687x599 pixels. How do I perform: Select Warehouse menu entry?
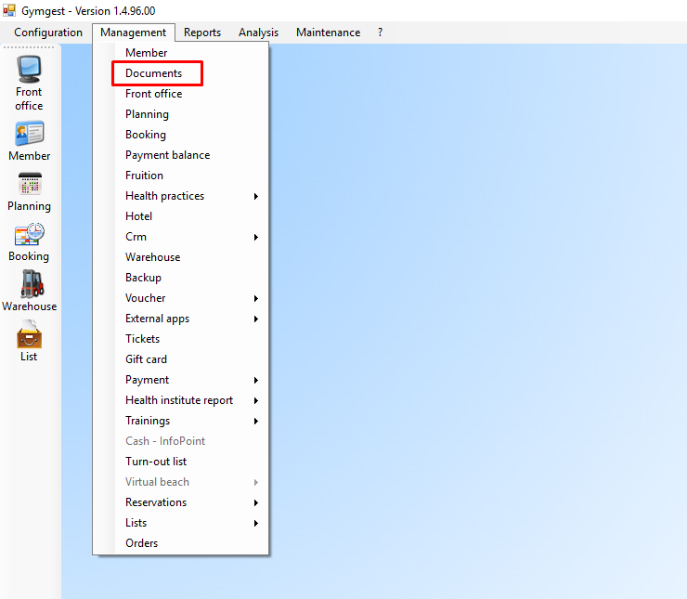coord(180,257)
